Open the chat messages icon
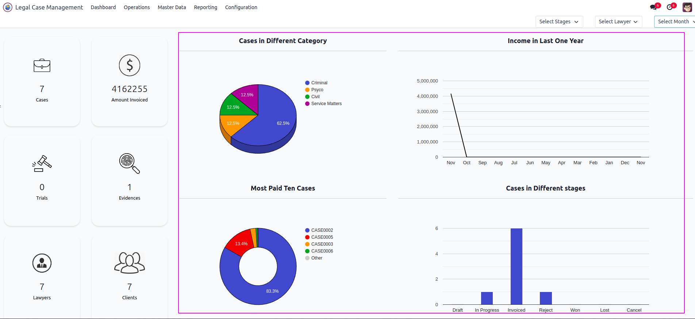The image size is (695, 319). (x=653, y=7)
